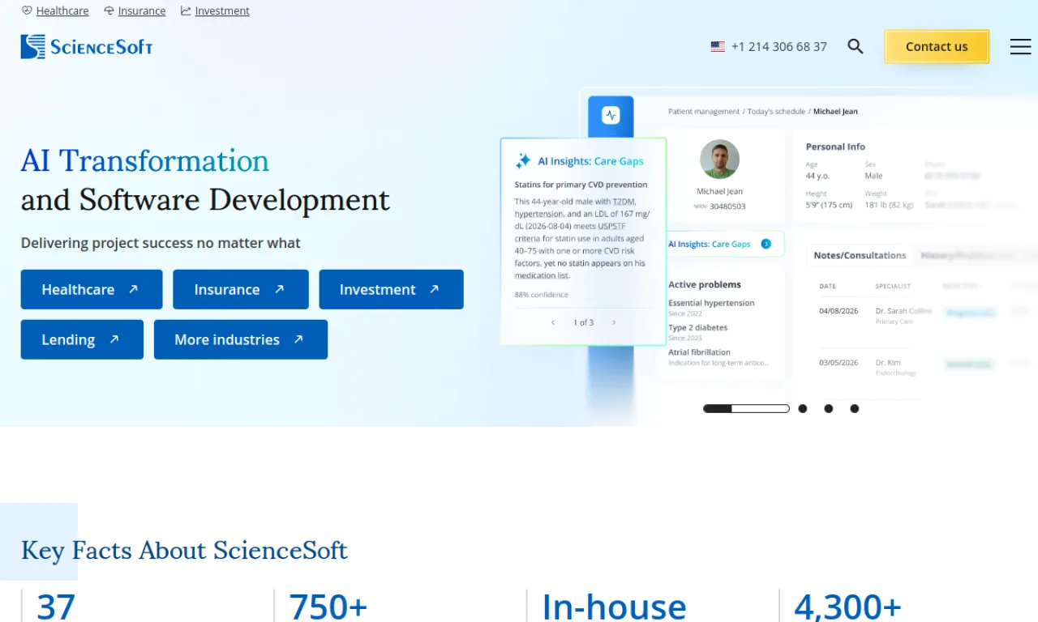The height and width of the screenshot is (622, 1038).
Task: Select the Investment industry button
Action: point(392,289)
